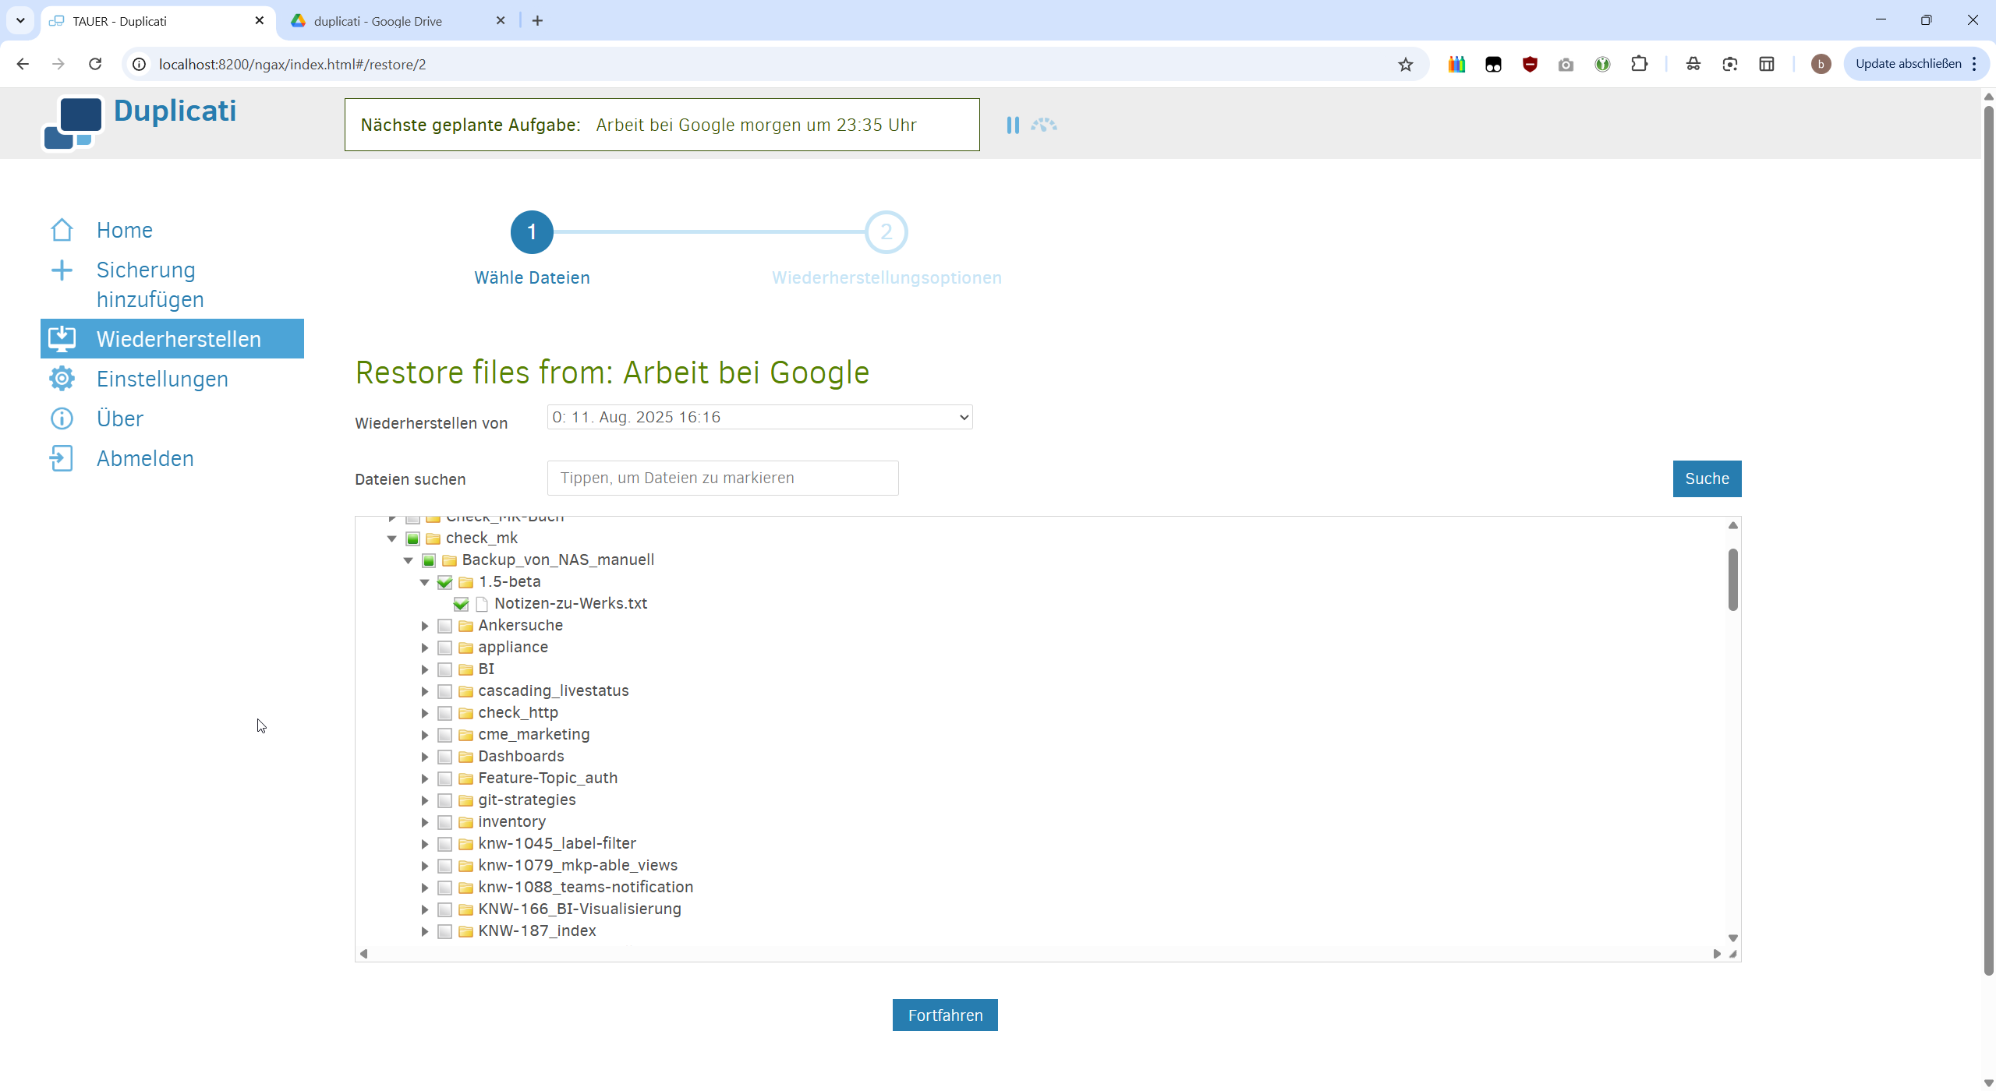Collapse the 1.5-beta folder node
This screenshot has width=1996, height=1091.
click(x=425, y=582)
